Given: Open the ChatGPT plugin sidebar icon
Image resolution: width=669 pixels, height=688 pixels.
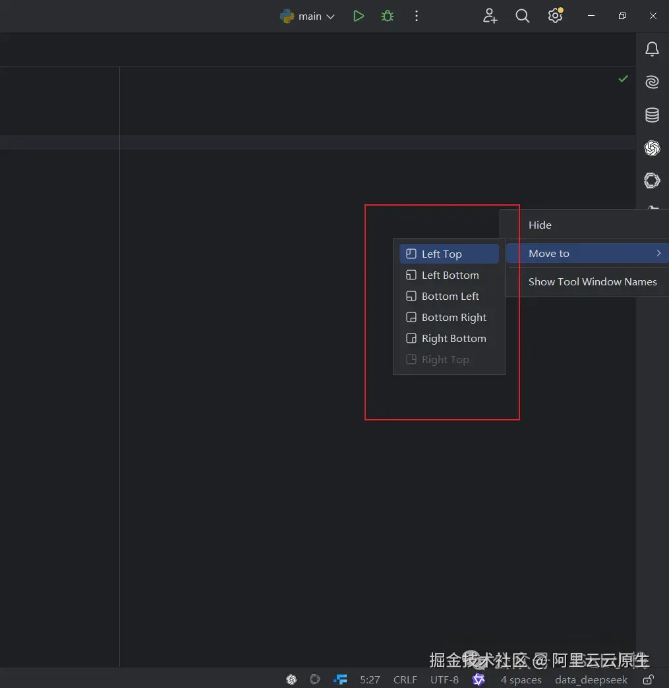Looking at the screenshot, I should 652,148.
